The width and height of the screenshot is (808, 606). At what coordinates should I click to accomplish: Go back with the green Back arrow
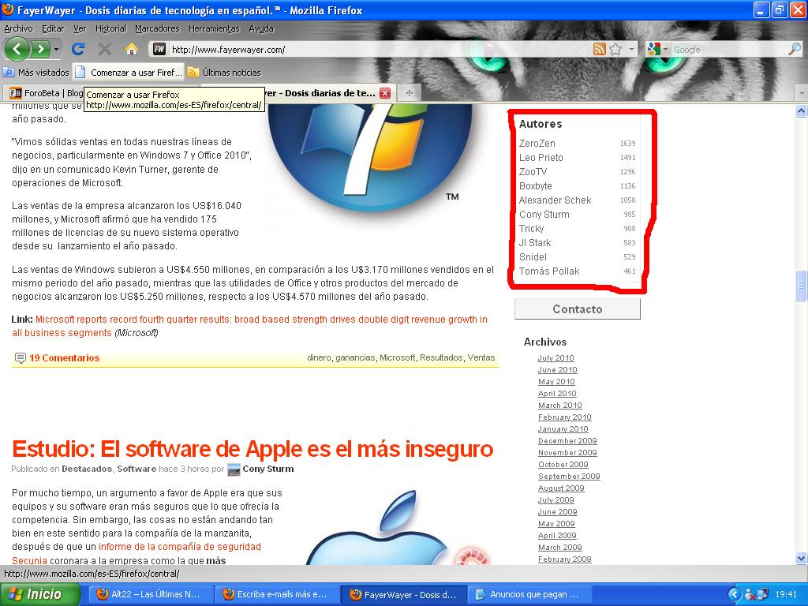17,50
